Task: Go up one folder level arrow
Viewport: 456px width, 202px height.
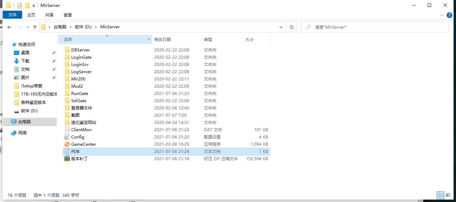Action: pyautogui.click(x=35, y=27)
